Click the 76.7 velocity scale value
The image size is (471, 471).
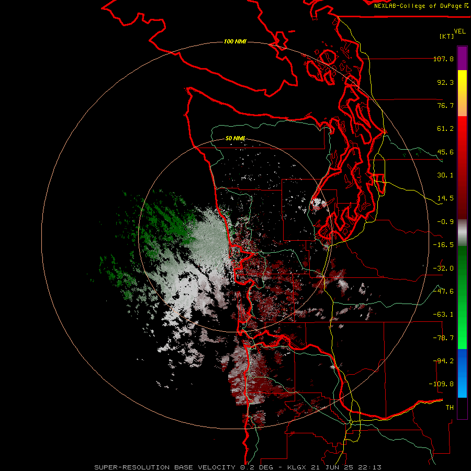pos(445,105)
